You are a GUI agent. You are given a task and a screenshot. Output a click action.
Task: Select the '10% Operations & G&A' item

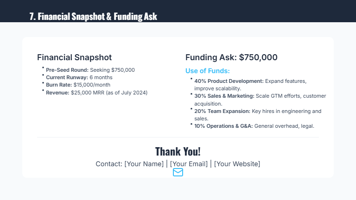click(254, 126)
